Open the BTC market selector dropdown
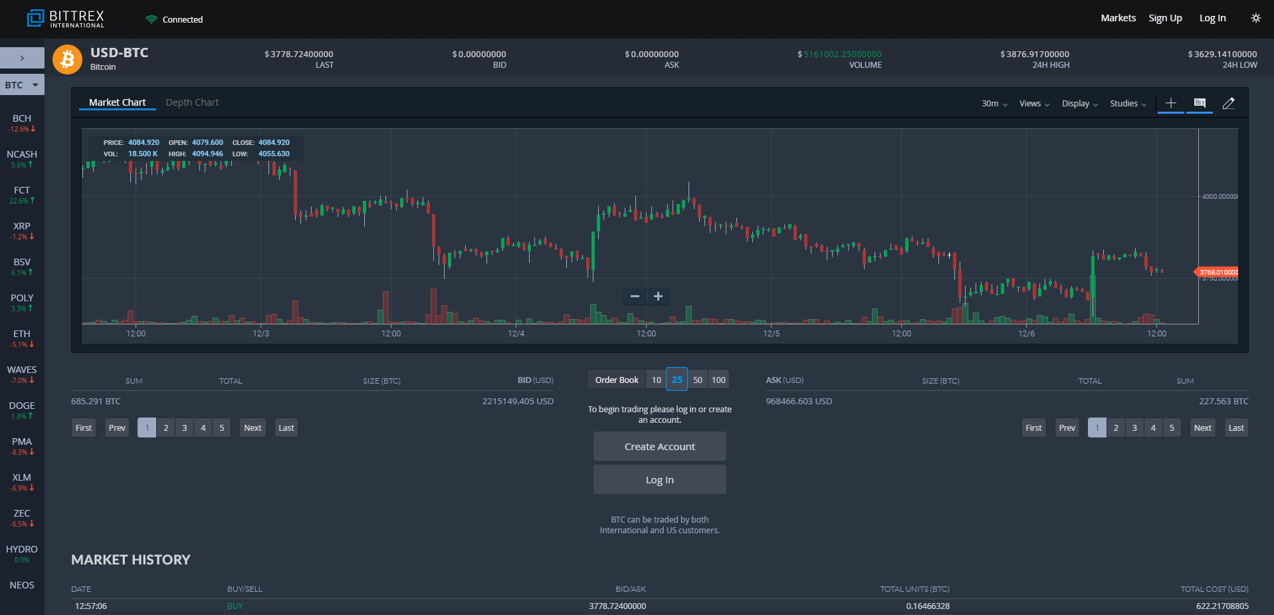Viewport: 1274px width, 615px height. pyautogui.click(x=22, y=85)
